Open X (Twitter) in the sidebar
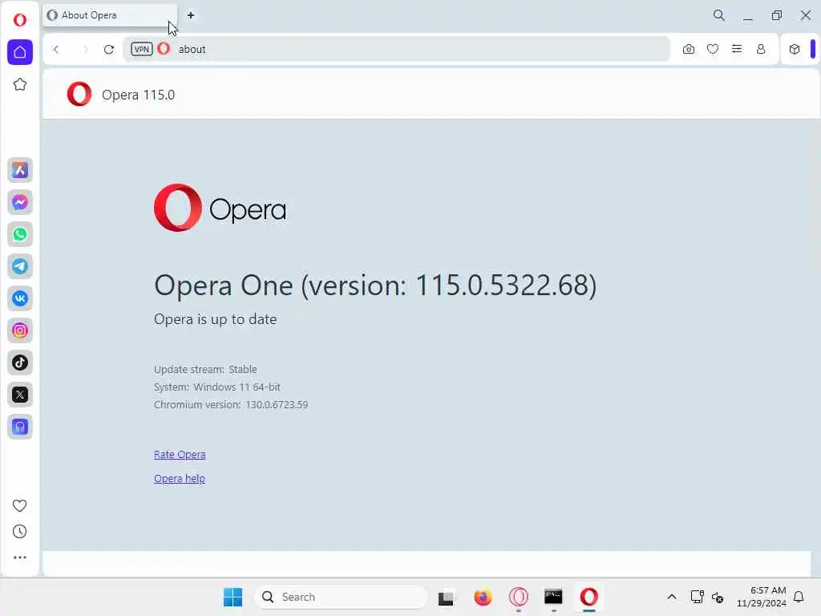Viewport: 821px width, 616px height. coord(20,395)
